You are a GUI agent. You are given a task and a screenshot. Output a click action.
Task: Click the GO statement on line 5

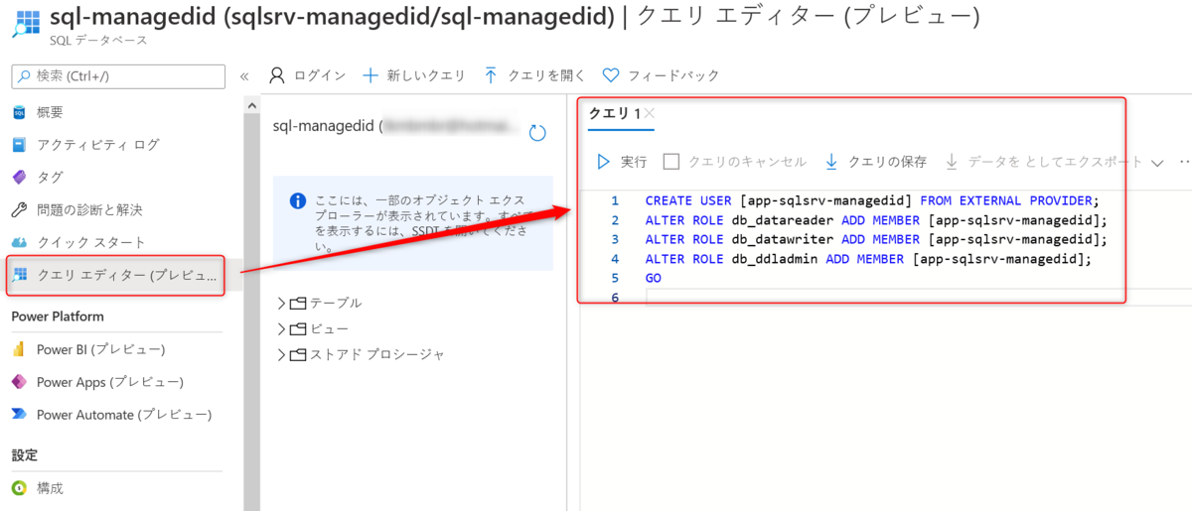tap(653, 279)
